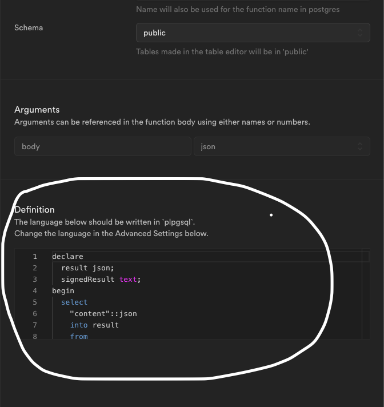Click the chevron icon in Schema selector
The height and width of the screenshot is (407, 384).
point(360,33)
